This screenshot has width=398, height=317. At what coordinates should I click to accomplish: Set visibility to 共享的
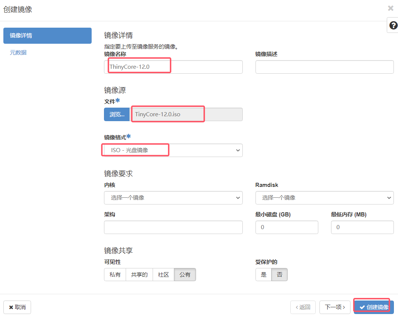point(140,275)
